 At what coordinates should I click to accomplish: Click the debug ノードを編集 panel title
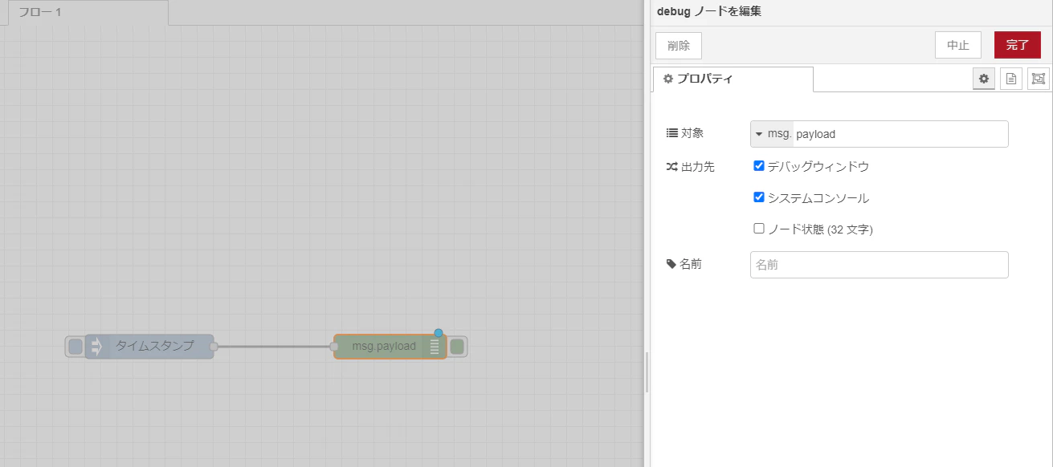click(709, 11)
